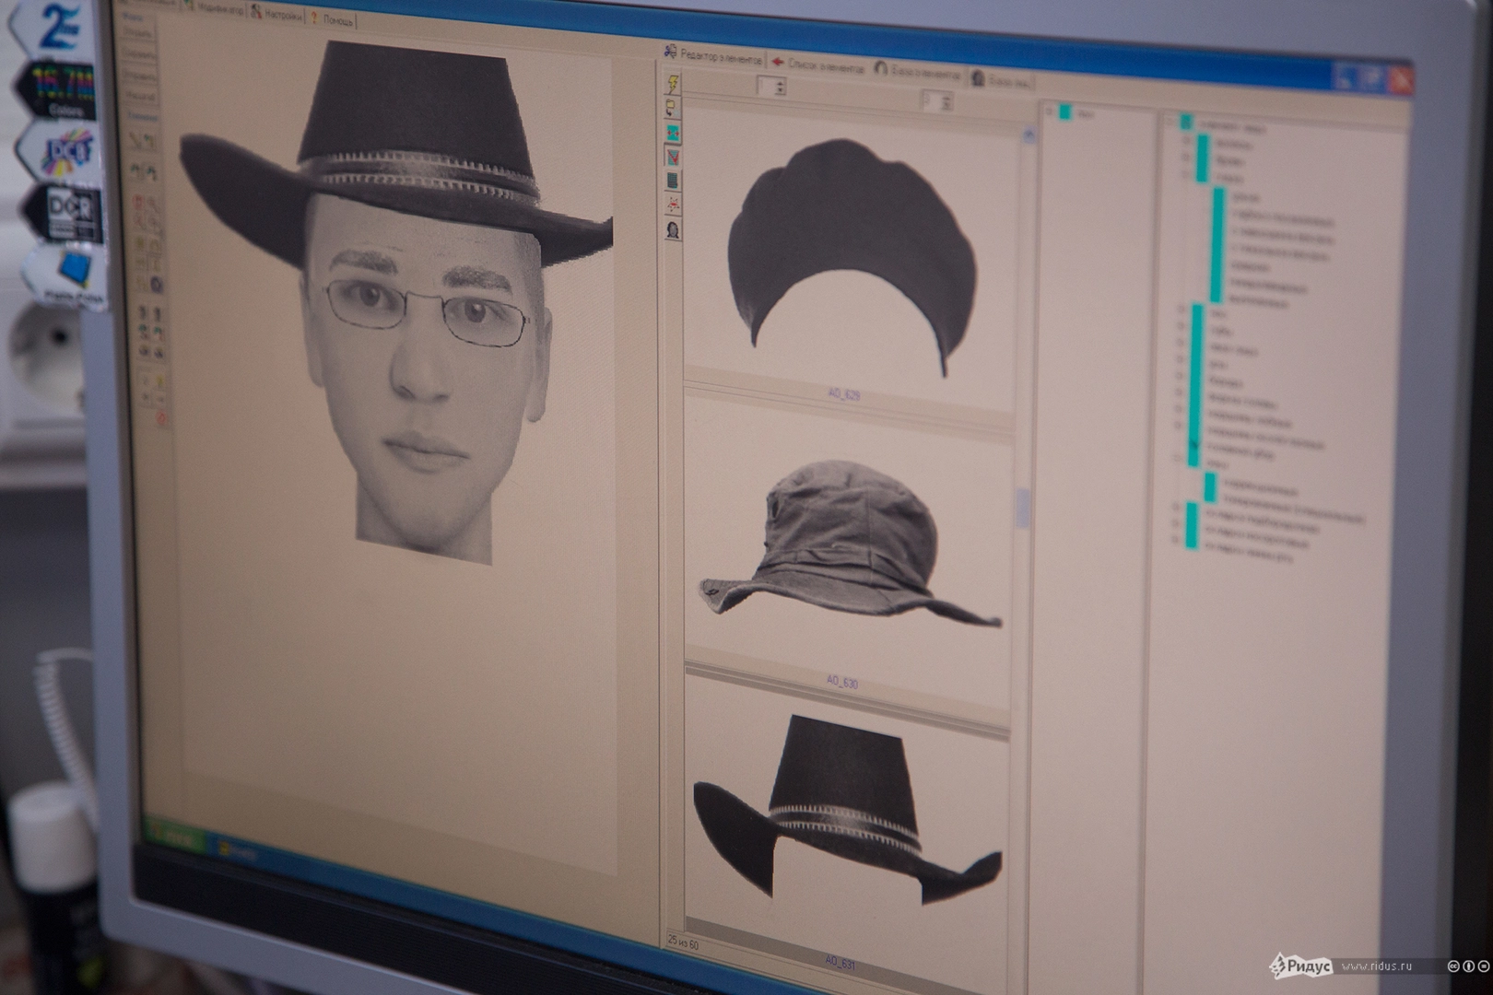Image resolution: width=1493 pixels, height=995 pixels.
Task: Click the left number stepper arrows above thumbnails
Action: click(781, 88)
